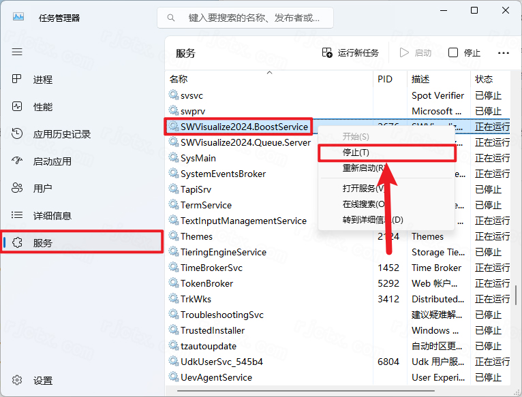Click the 运行新任务 (Run new task) button
The width and height of the screenshot is (522, 397).
click(350, 52)
